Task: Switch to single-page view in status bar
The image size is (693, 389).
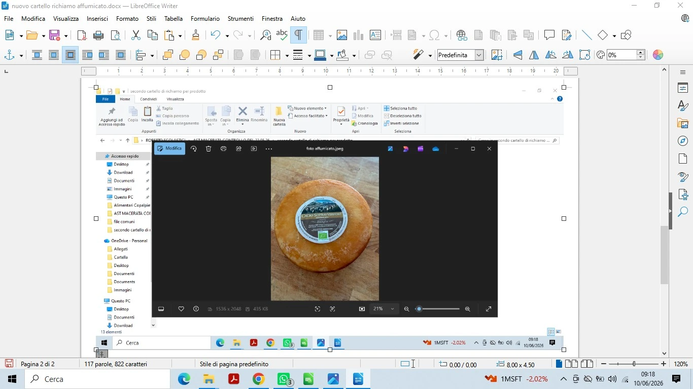Action: tap(559, 364)
